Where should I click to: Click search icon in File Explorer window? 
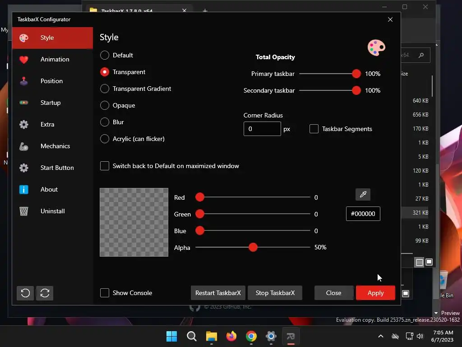tap(421, 55)
